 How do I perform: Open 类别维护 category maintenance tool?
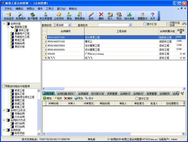click(20, 16)
